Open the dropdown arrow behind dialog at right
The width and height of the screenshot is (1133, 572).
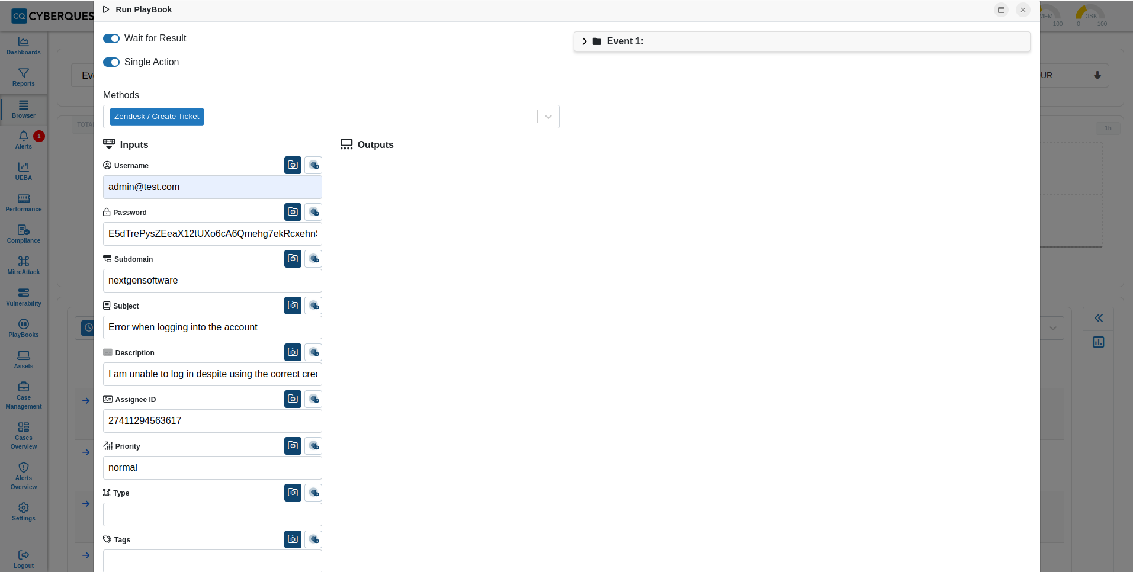click(1052, 328)
